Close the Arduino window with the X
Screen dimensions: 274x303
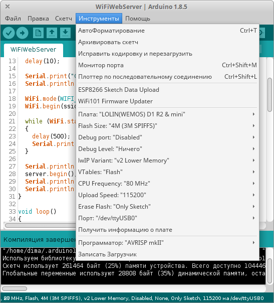(8, 7)
